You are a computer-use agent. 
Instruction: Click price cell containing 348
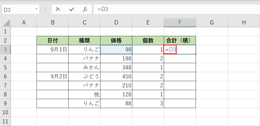(x=116, y=67)
